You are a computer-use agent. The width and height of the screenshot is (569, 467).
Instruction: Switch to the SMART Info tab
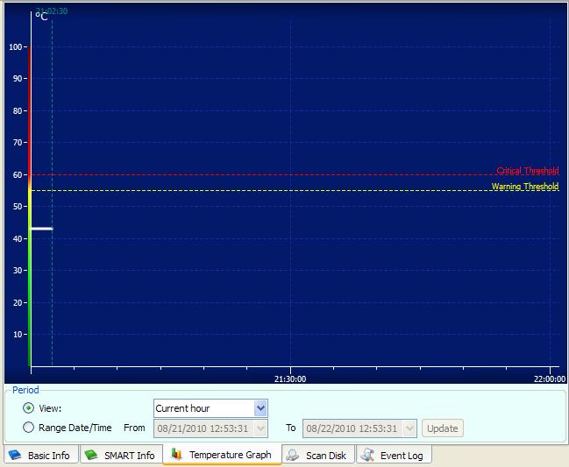pyautogui.click(x=121, y=455)
